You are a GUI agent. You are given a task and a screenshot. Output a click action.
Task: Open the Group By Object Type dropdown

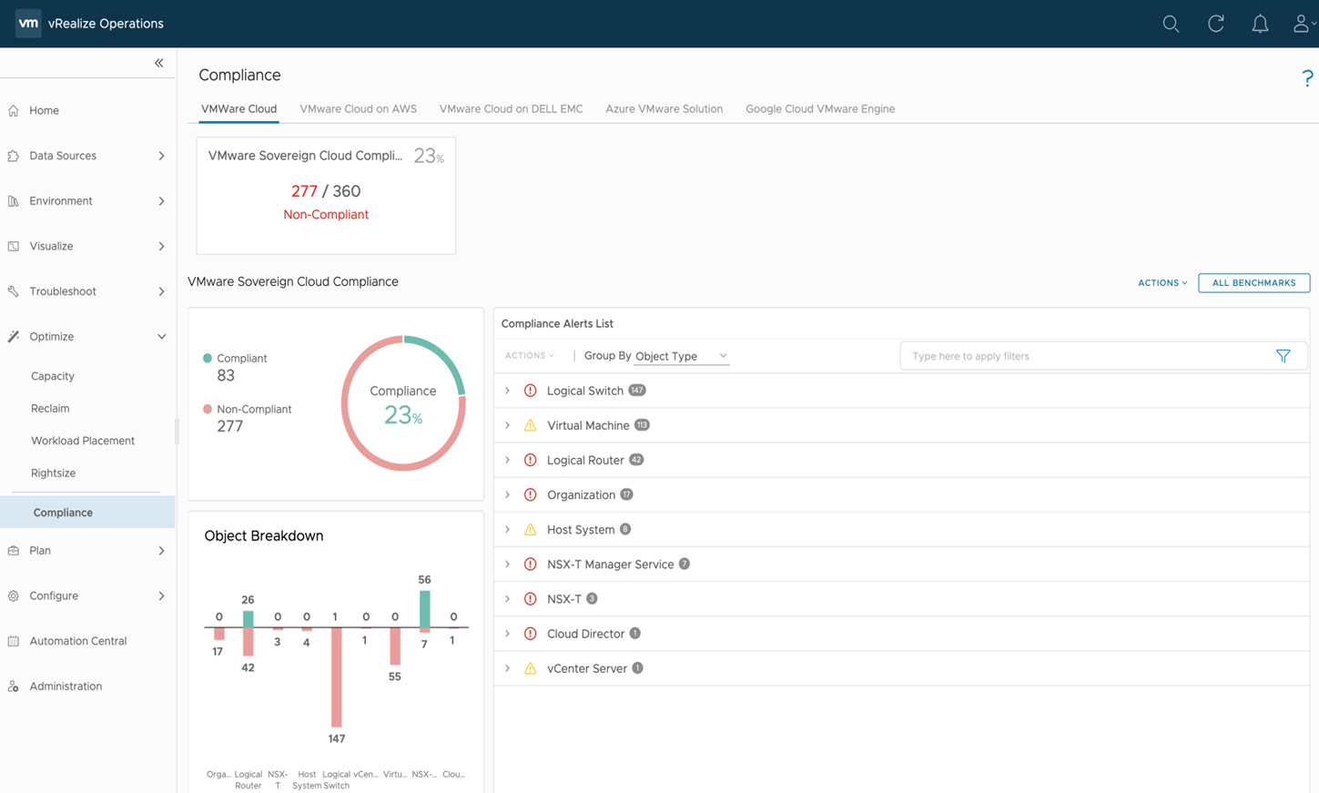tap(681, 356)
